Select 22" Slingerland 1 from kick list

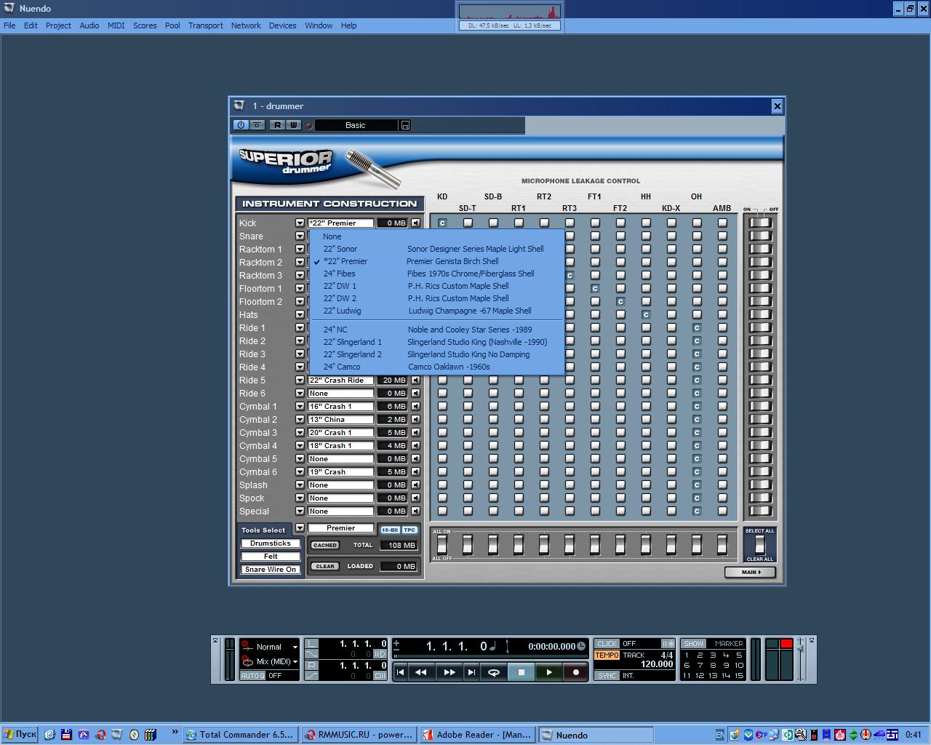tap(436, 342)
